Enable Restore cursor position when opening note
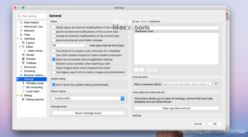This screenshot has width=248, height=137. tap(54, 64)
